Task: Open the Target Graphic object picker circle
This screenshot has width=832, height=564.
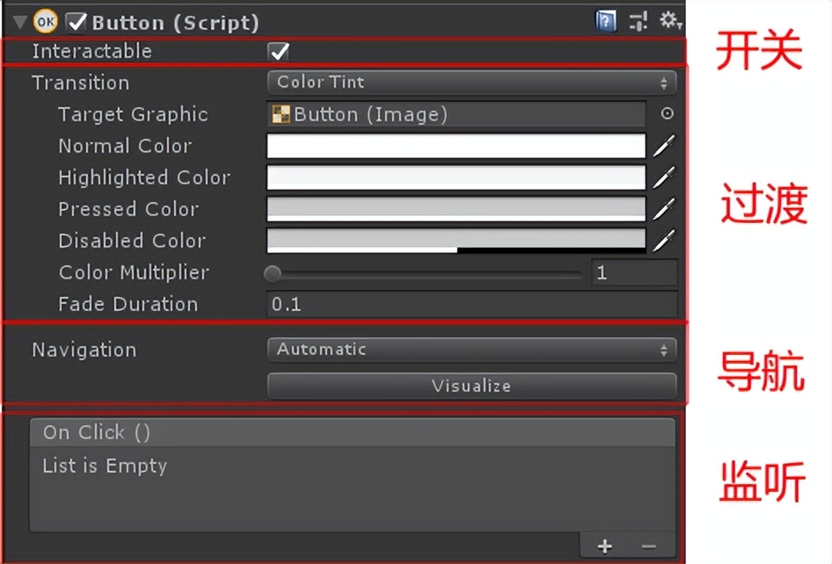Action: (x=667, y=113)
